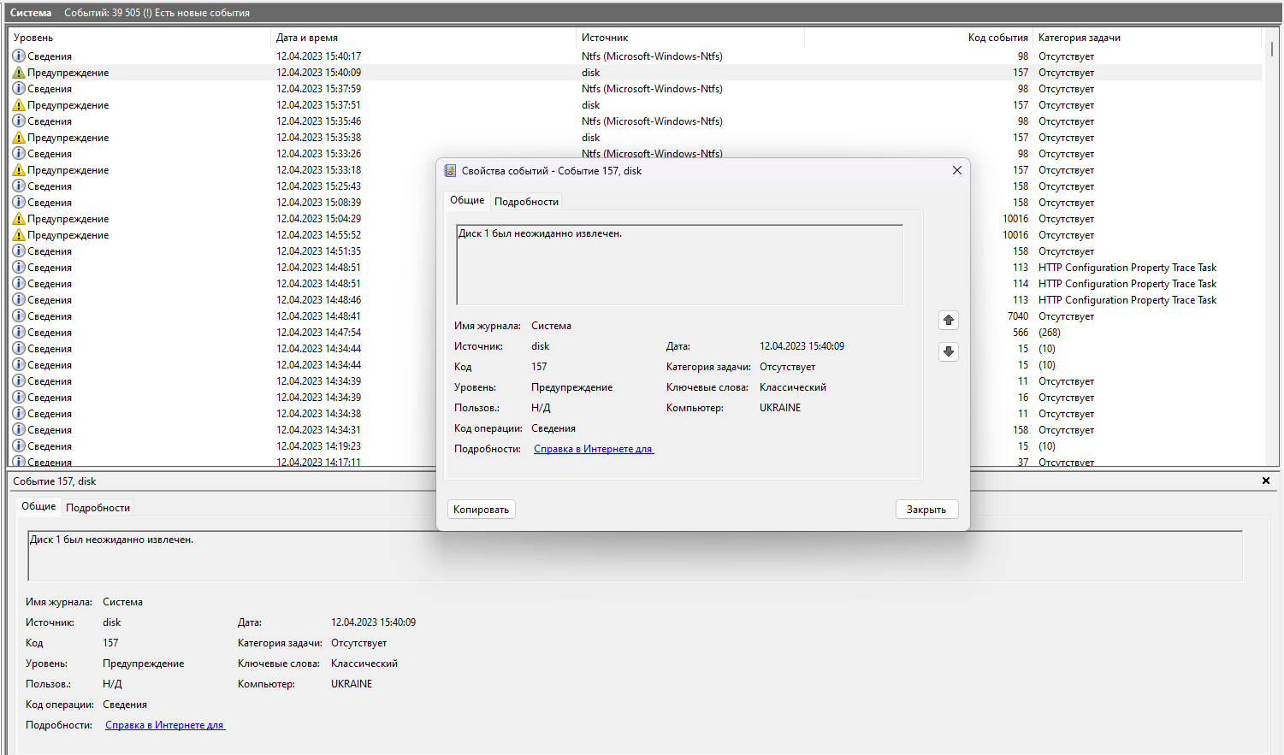Open the Подробности tab in the dialog
Screen dimensions: 1284x755
[x=526, y=202]
